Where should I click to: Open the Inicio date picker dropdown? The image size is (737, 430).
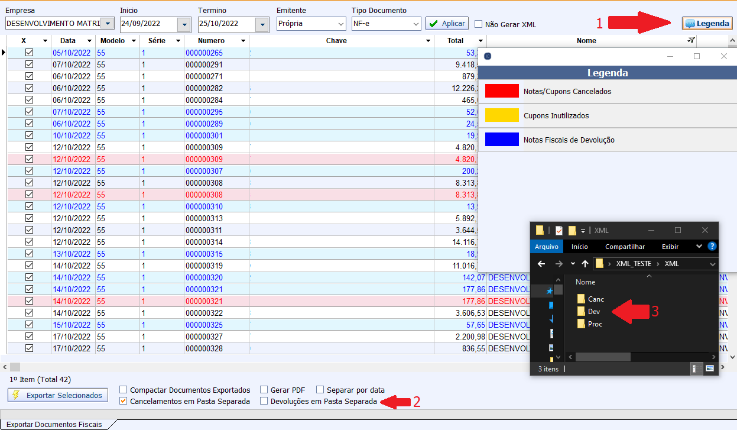click(x=184, y=24)
